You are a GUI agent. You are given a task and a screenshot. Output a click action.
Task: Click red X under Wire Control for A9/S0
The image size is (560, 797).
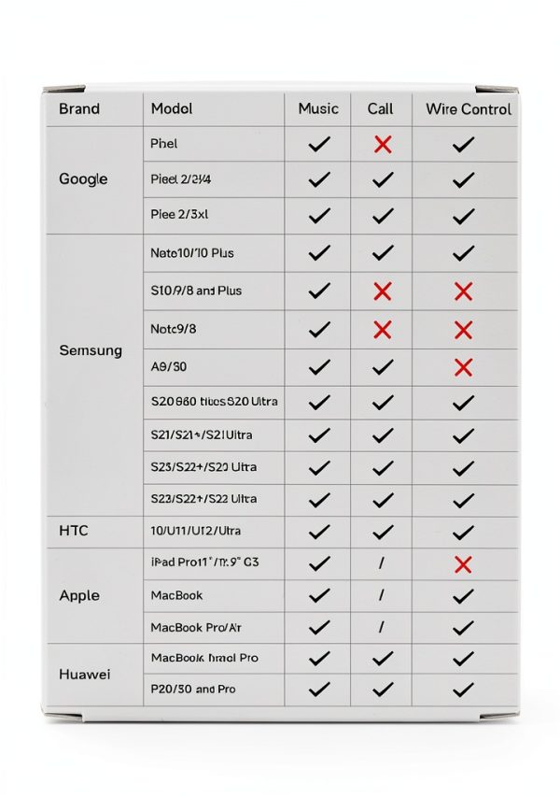(463, 367)
